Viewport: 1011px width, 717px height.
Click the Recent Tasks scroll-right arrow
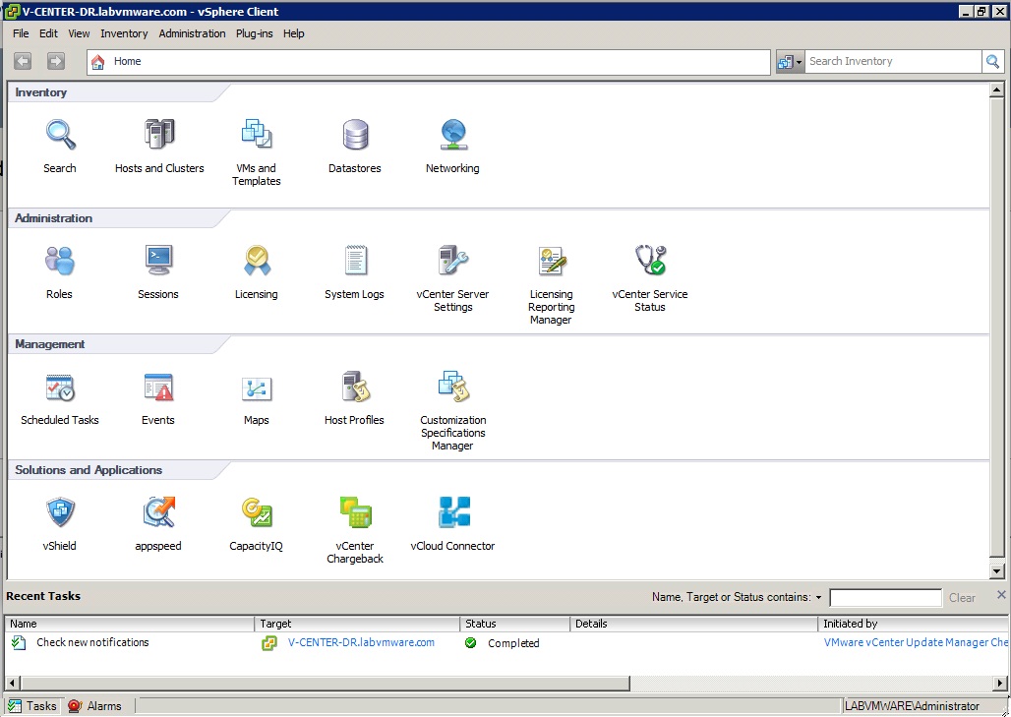[1000, 683]
